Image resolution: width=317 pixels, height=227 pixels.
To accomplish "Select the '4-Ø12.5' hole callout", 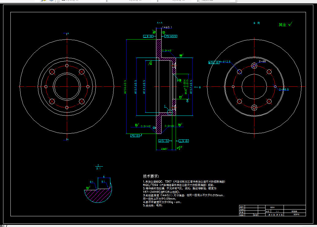I will pyautogui.click(x=225, y=62).
